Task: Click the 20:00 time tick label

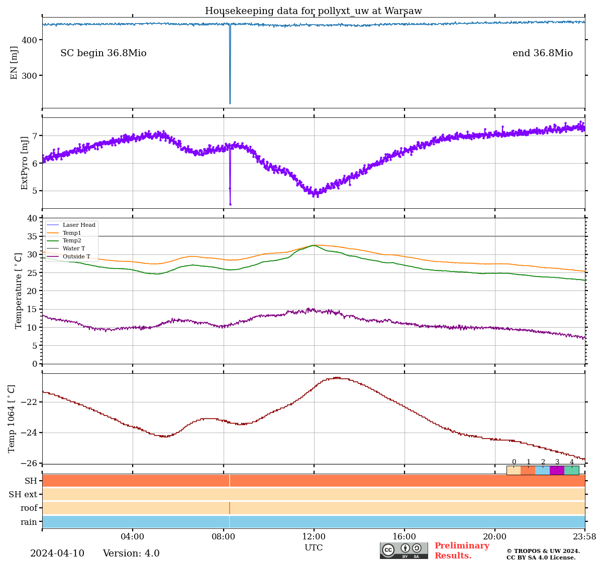Action: [x=494, y=537]
